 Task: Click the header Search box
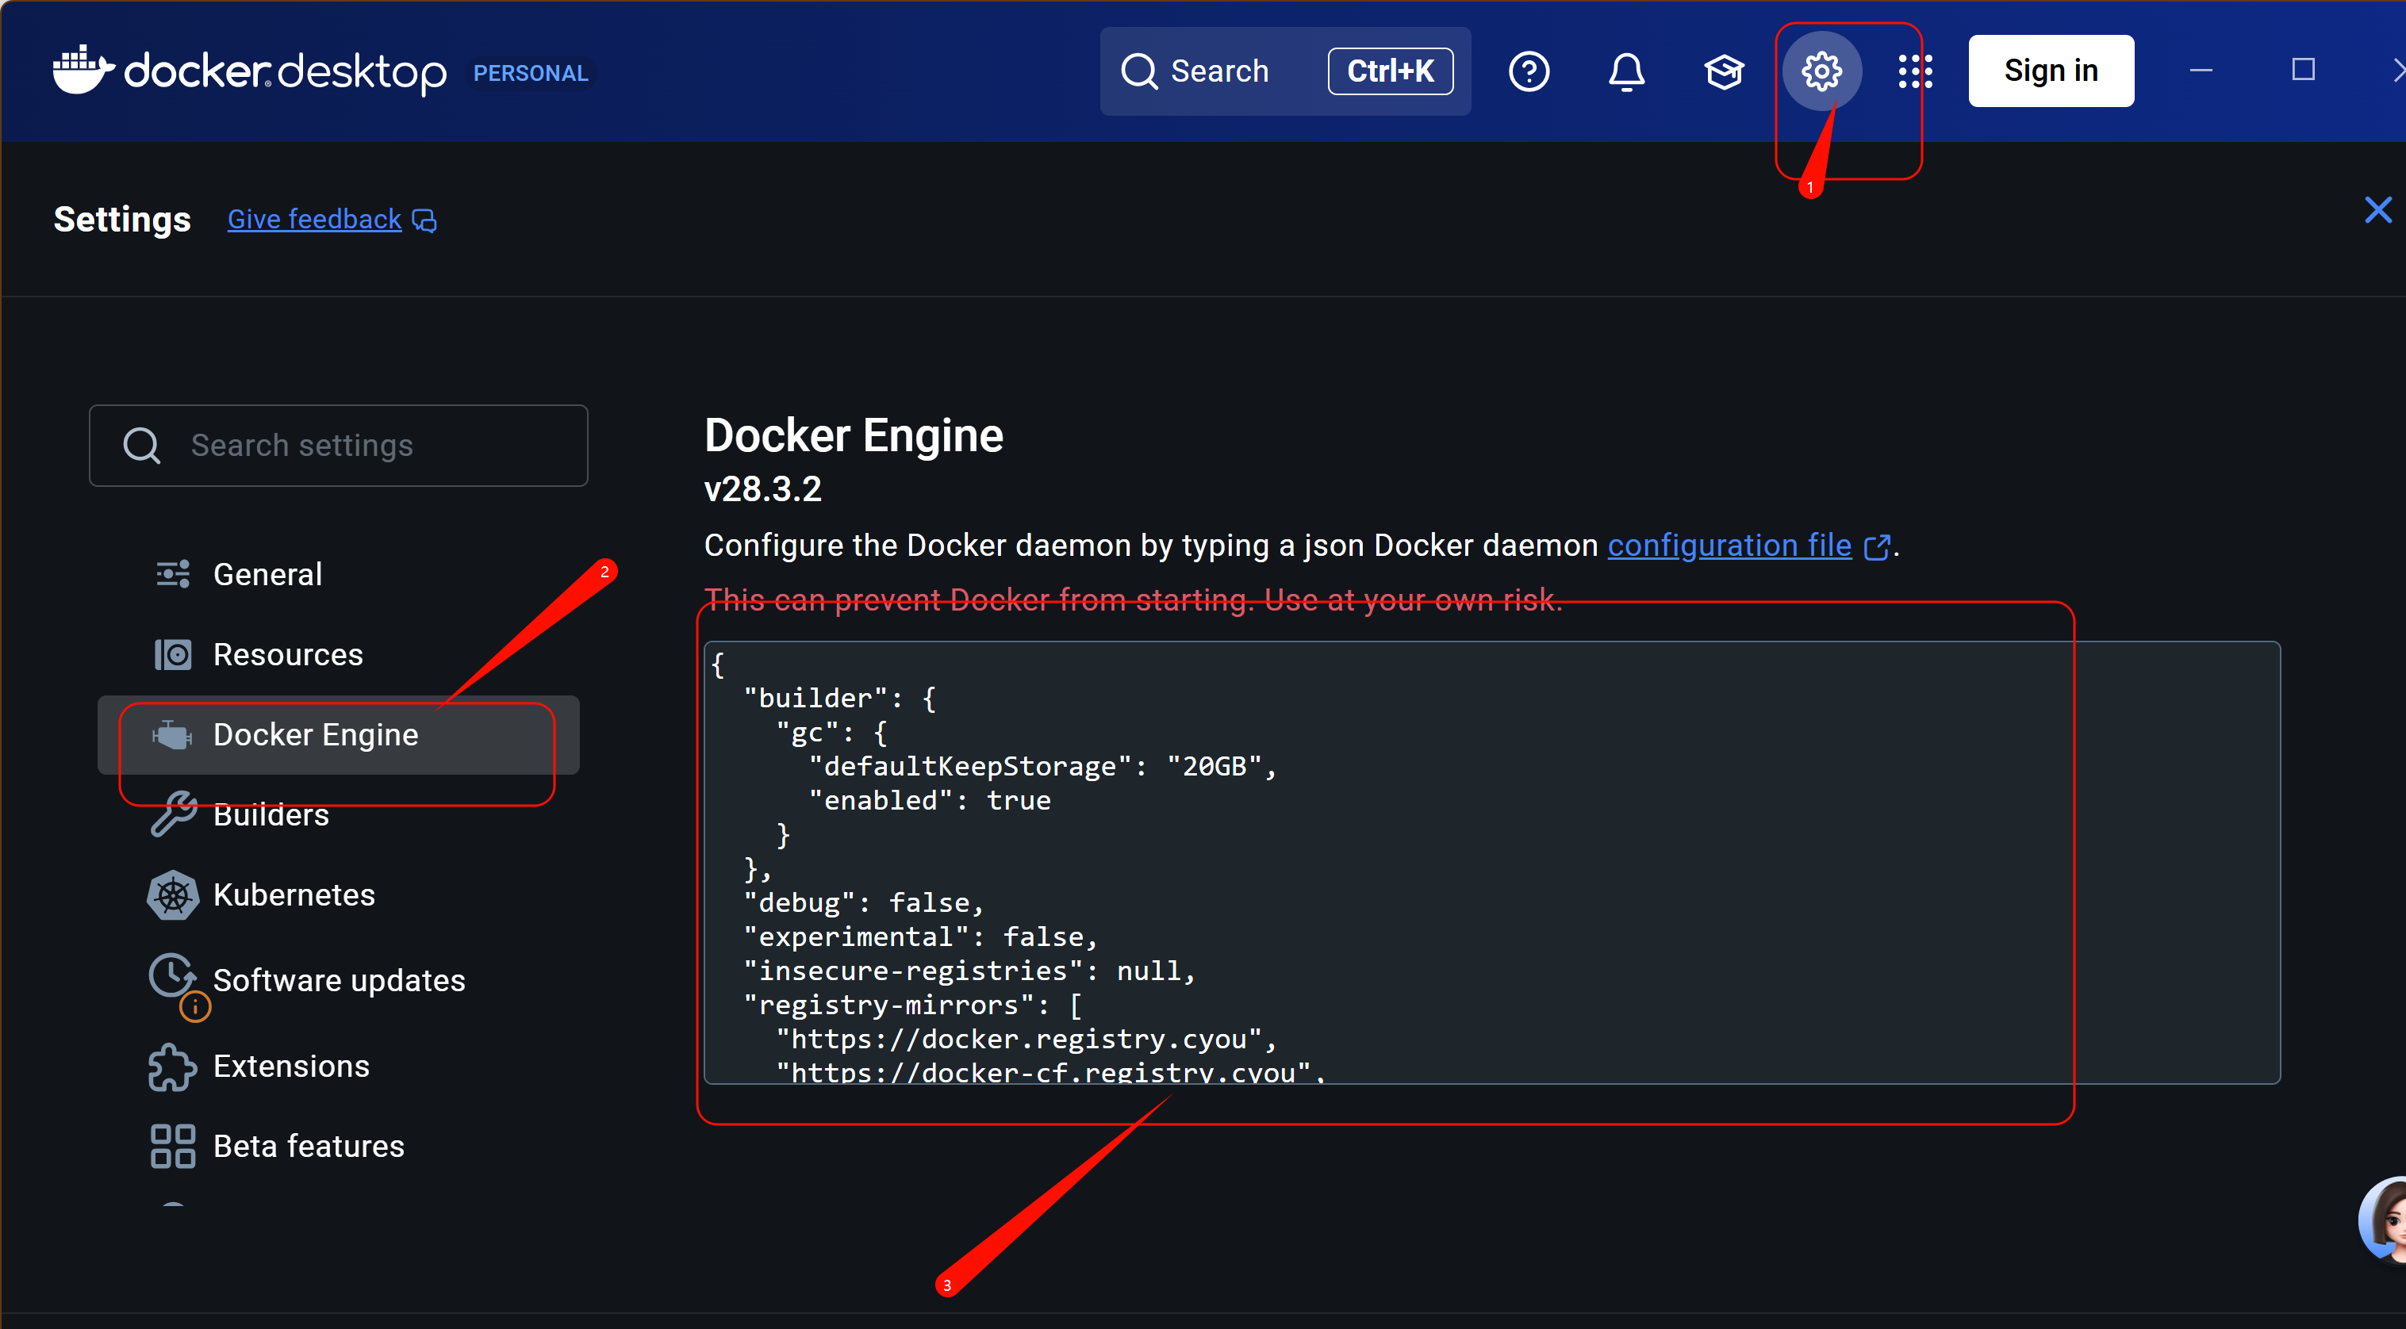1285,71
